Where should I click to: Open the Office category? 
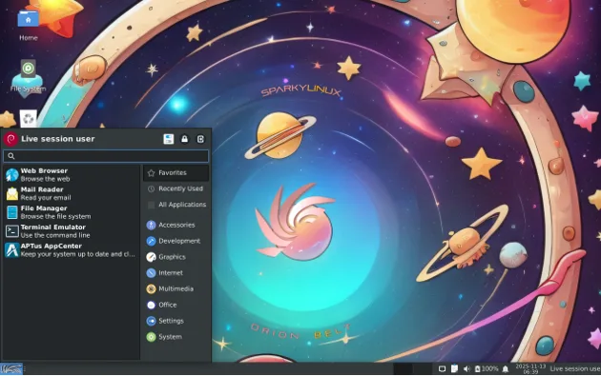pos(176,305)
